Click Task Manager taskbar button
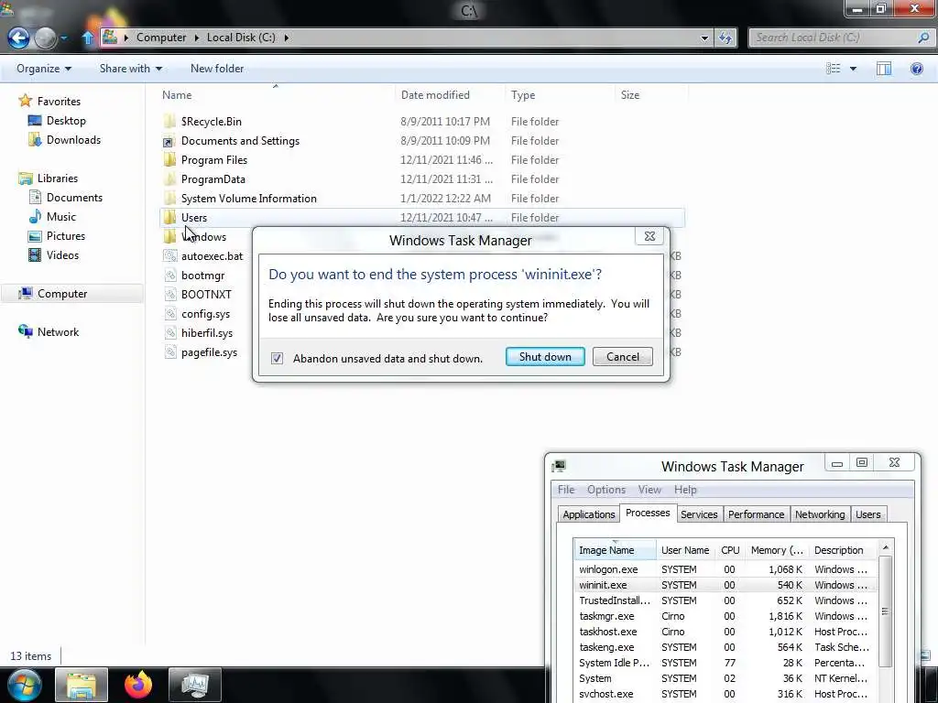Viewport: 938px width, 703px height. tap(195, 685)
